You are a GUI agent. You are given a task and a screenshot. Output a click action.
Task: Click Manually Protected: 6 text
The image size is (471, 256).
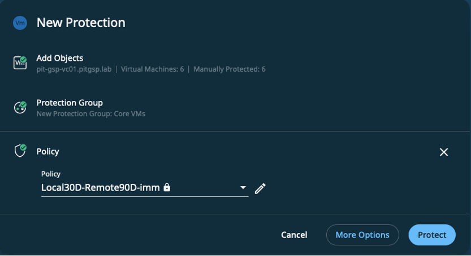coord(230,69)
